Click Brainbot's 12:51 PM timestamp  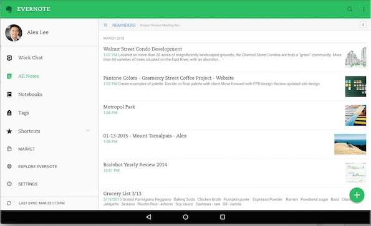[111, 171]
